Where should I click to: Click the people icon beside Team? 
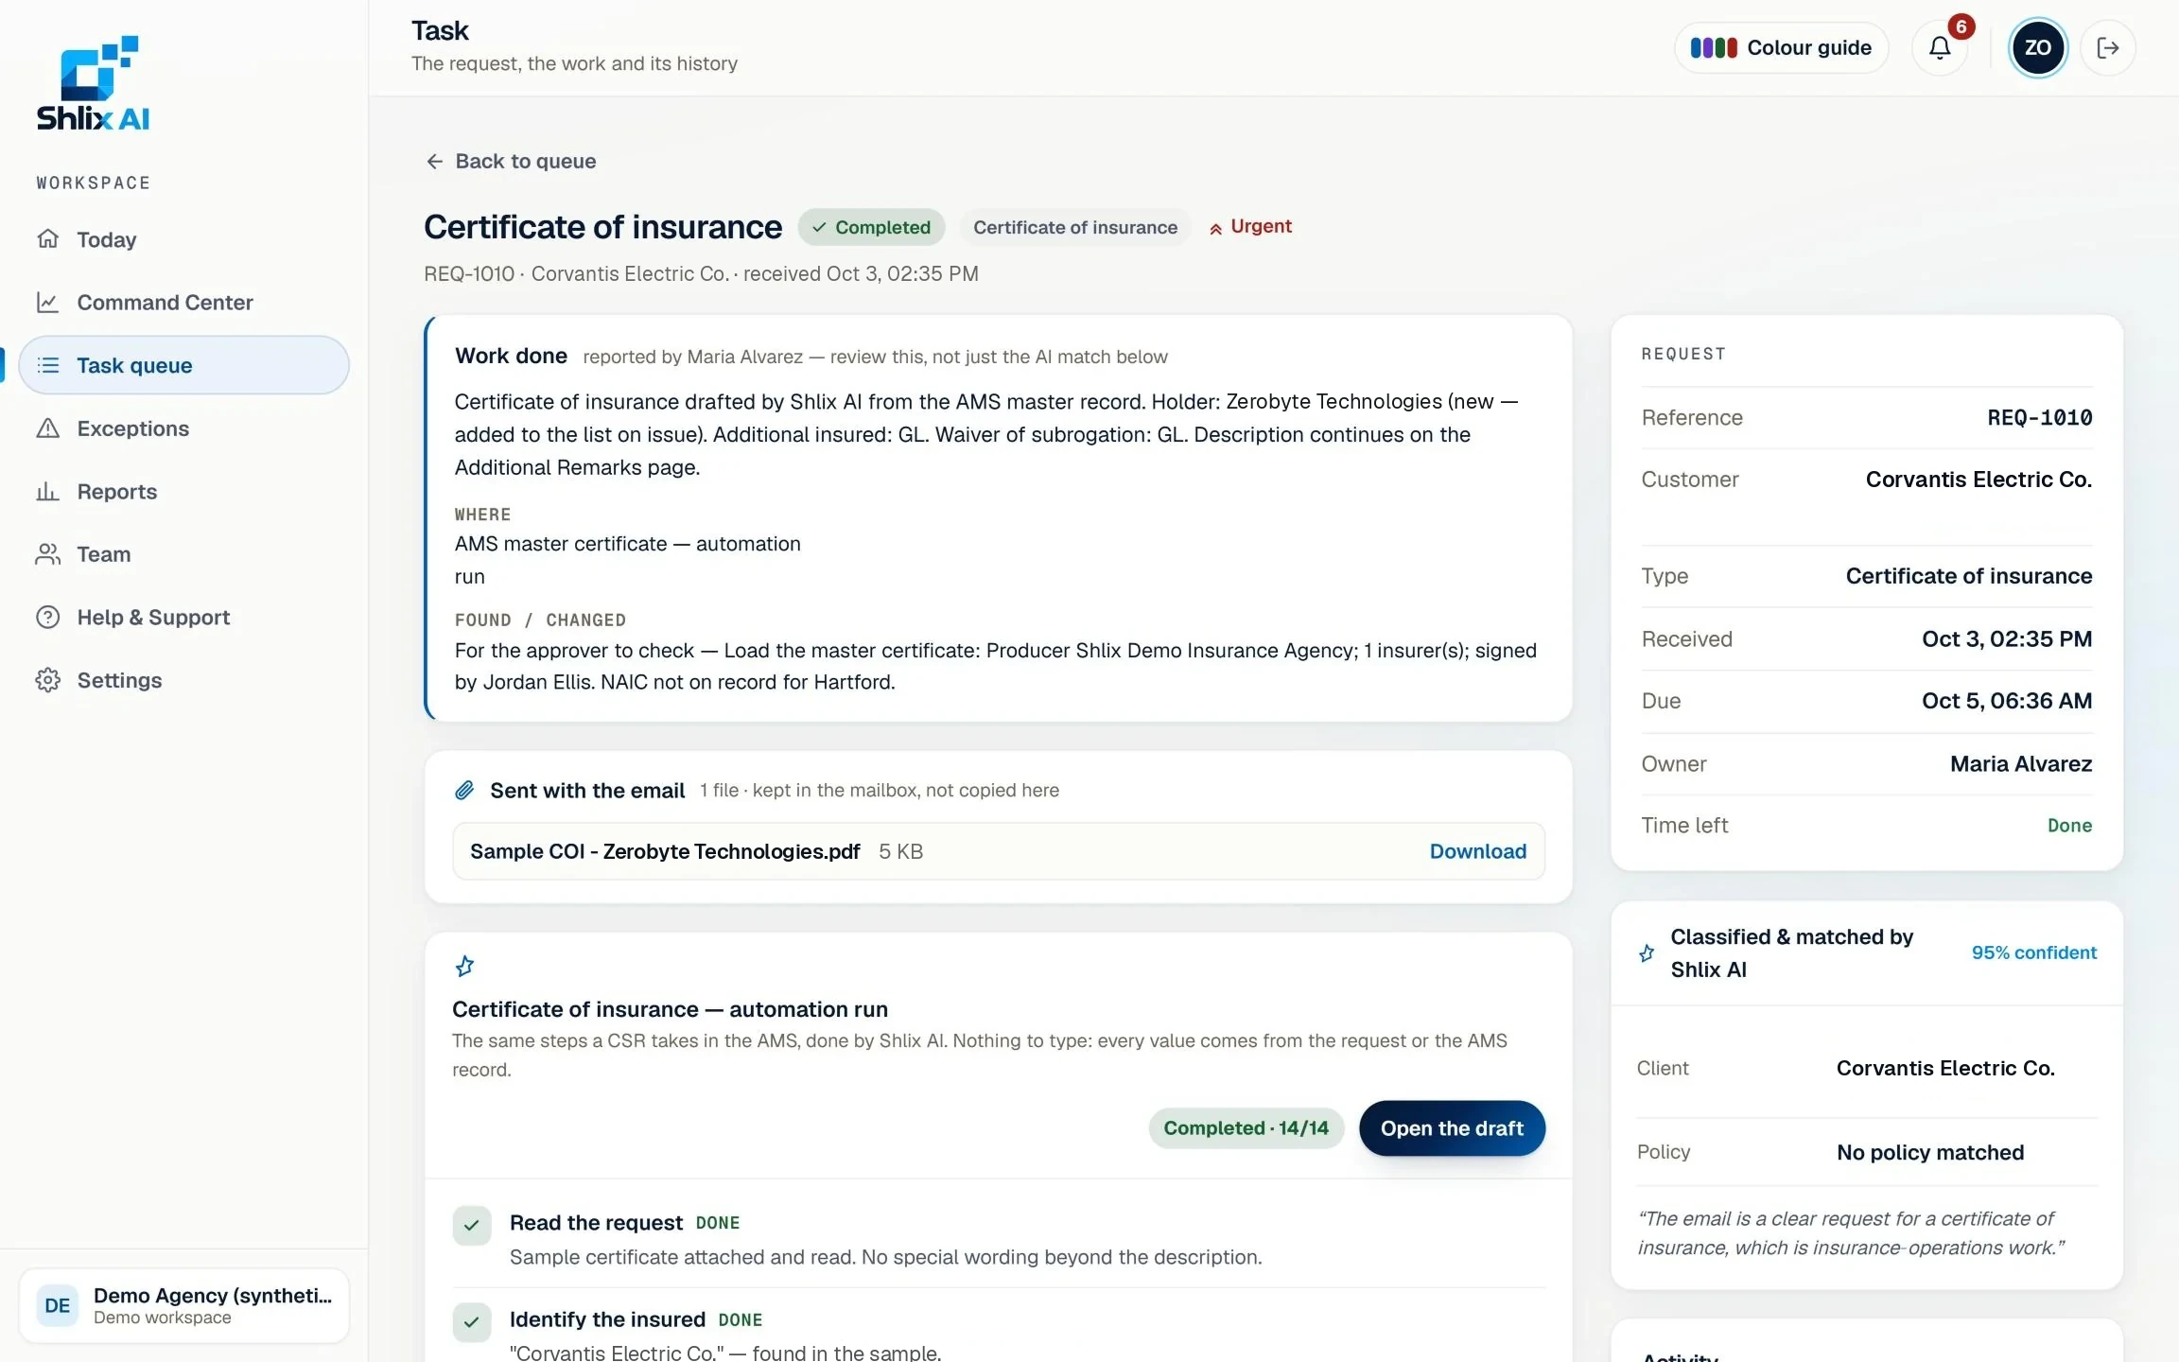[47, 554]
